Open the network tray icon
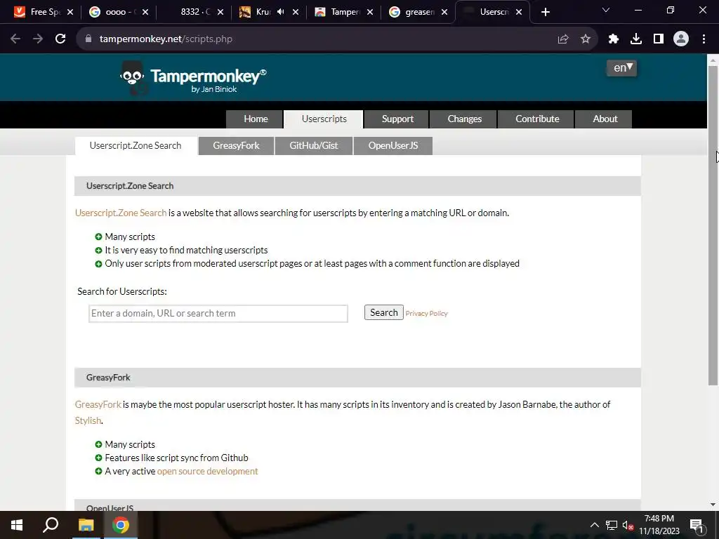This screenshot has width=719, height=539. pyautogui.click(x=612, y=525)
